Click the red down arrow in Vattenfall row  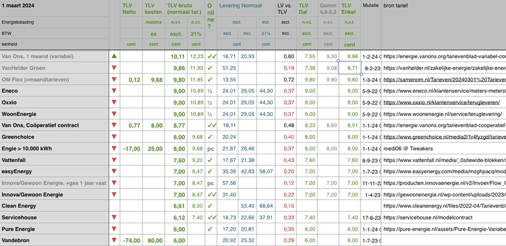pyautogui.click(x=114, y=160)
